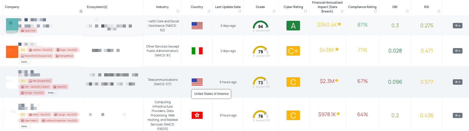Click the $2.3M financial impact value
469x131 pixels.
point(327,81)
